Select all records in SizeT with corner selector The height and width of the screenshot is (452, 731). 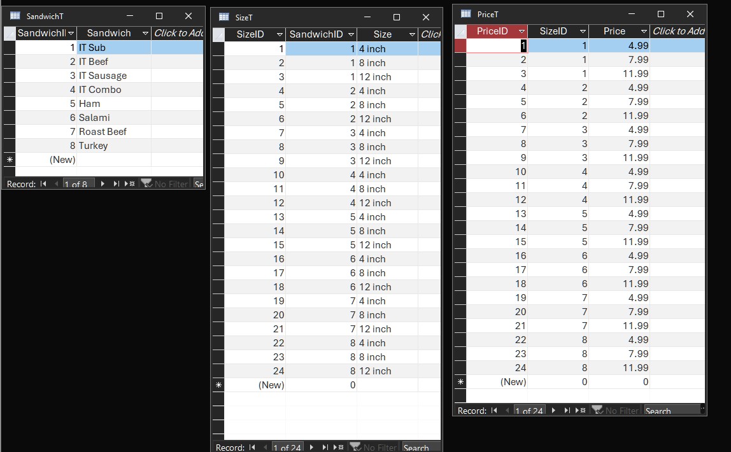(x=218, y=34)
